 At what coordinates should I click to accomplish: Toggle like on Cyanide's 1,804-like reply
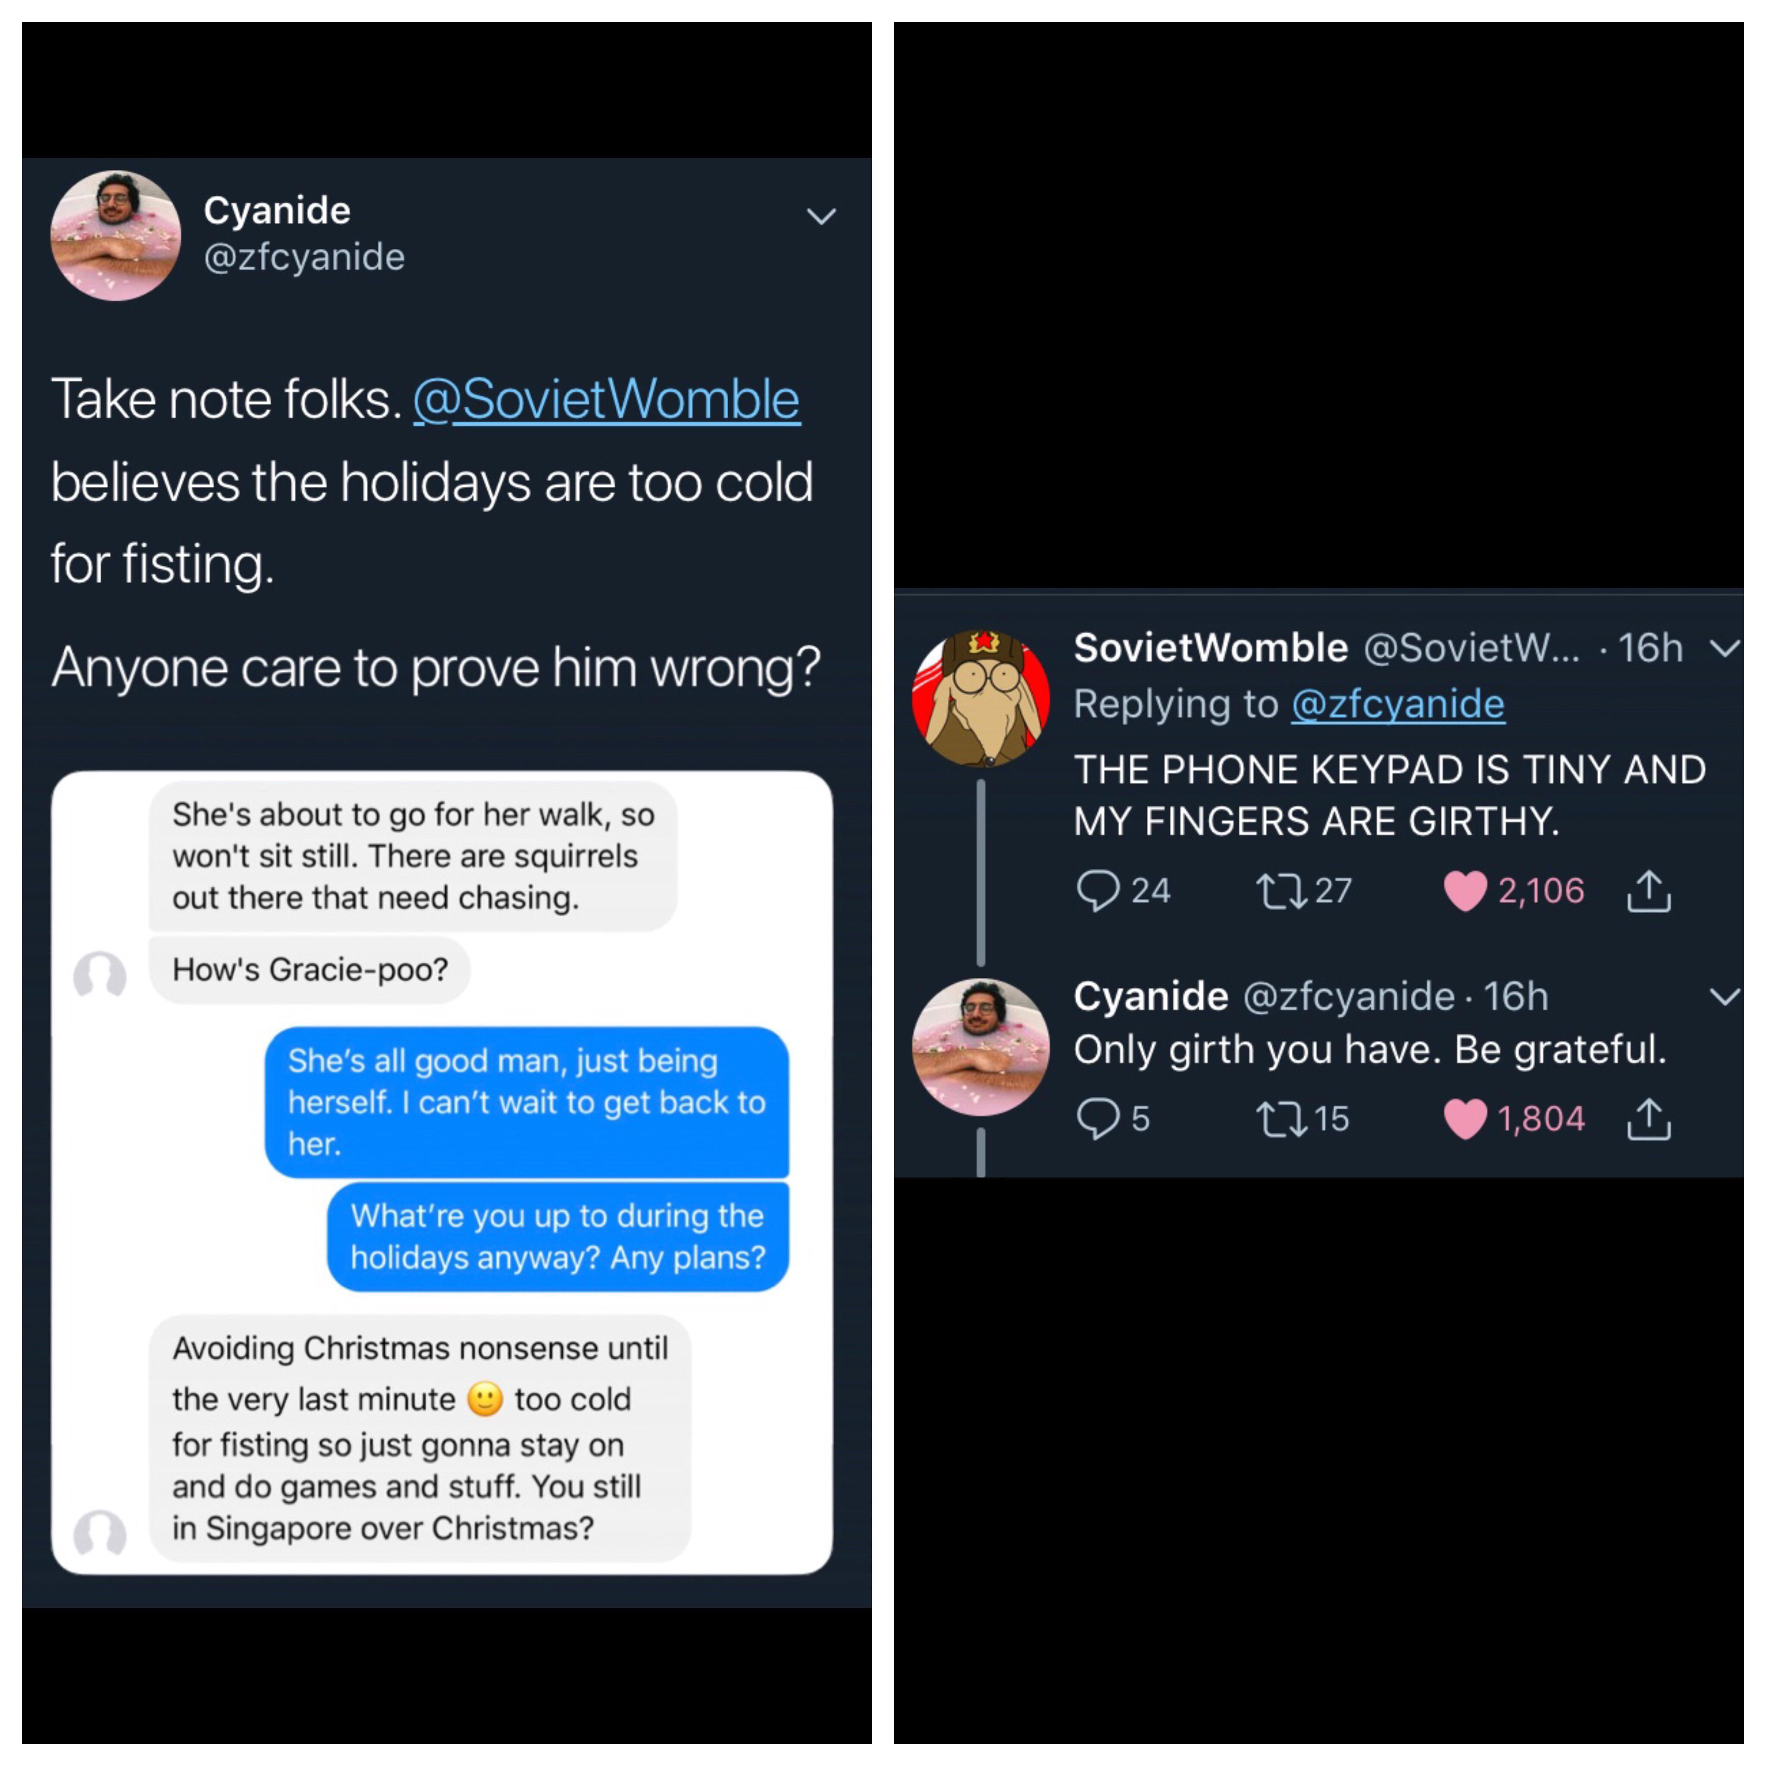pyautogui.click(x=1464, y=1118)
